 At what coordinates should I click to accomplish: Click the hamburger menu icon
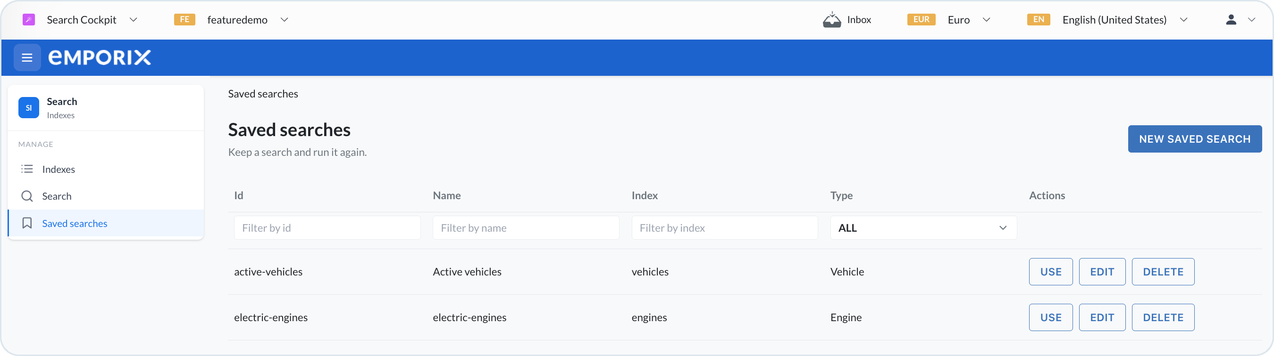[27, 58]
